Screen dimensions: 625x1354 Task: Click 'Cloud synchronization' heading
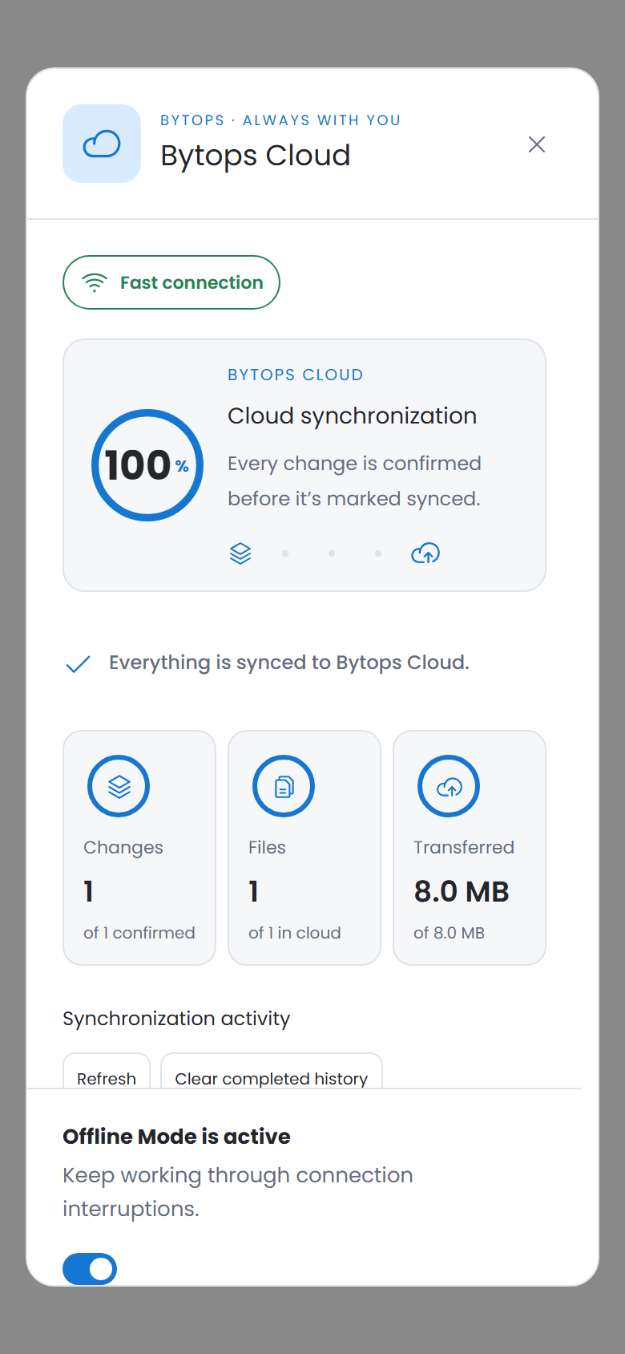tap(353, 416)
